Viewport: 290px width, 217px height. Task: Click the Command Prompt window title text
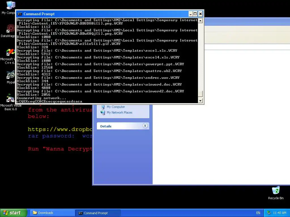[x=39, y=14]
